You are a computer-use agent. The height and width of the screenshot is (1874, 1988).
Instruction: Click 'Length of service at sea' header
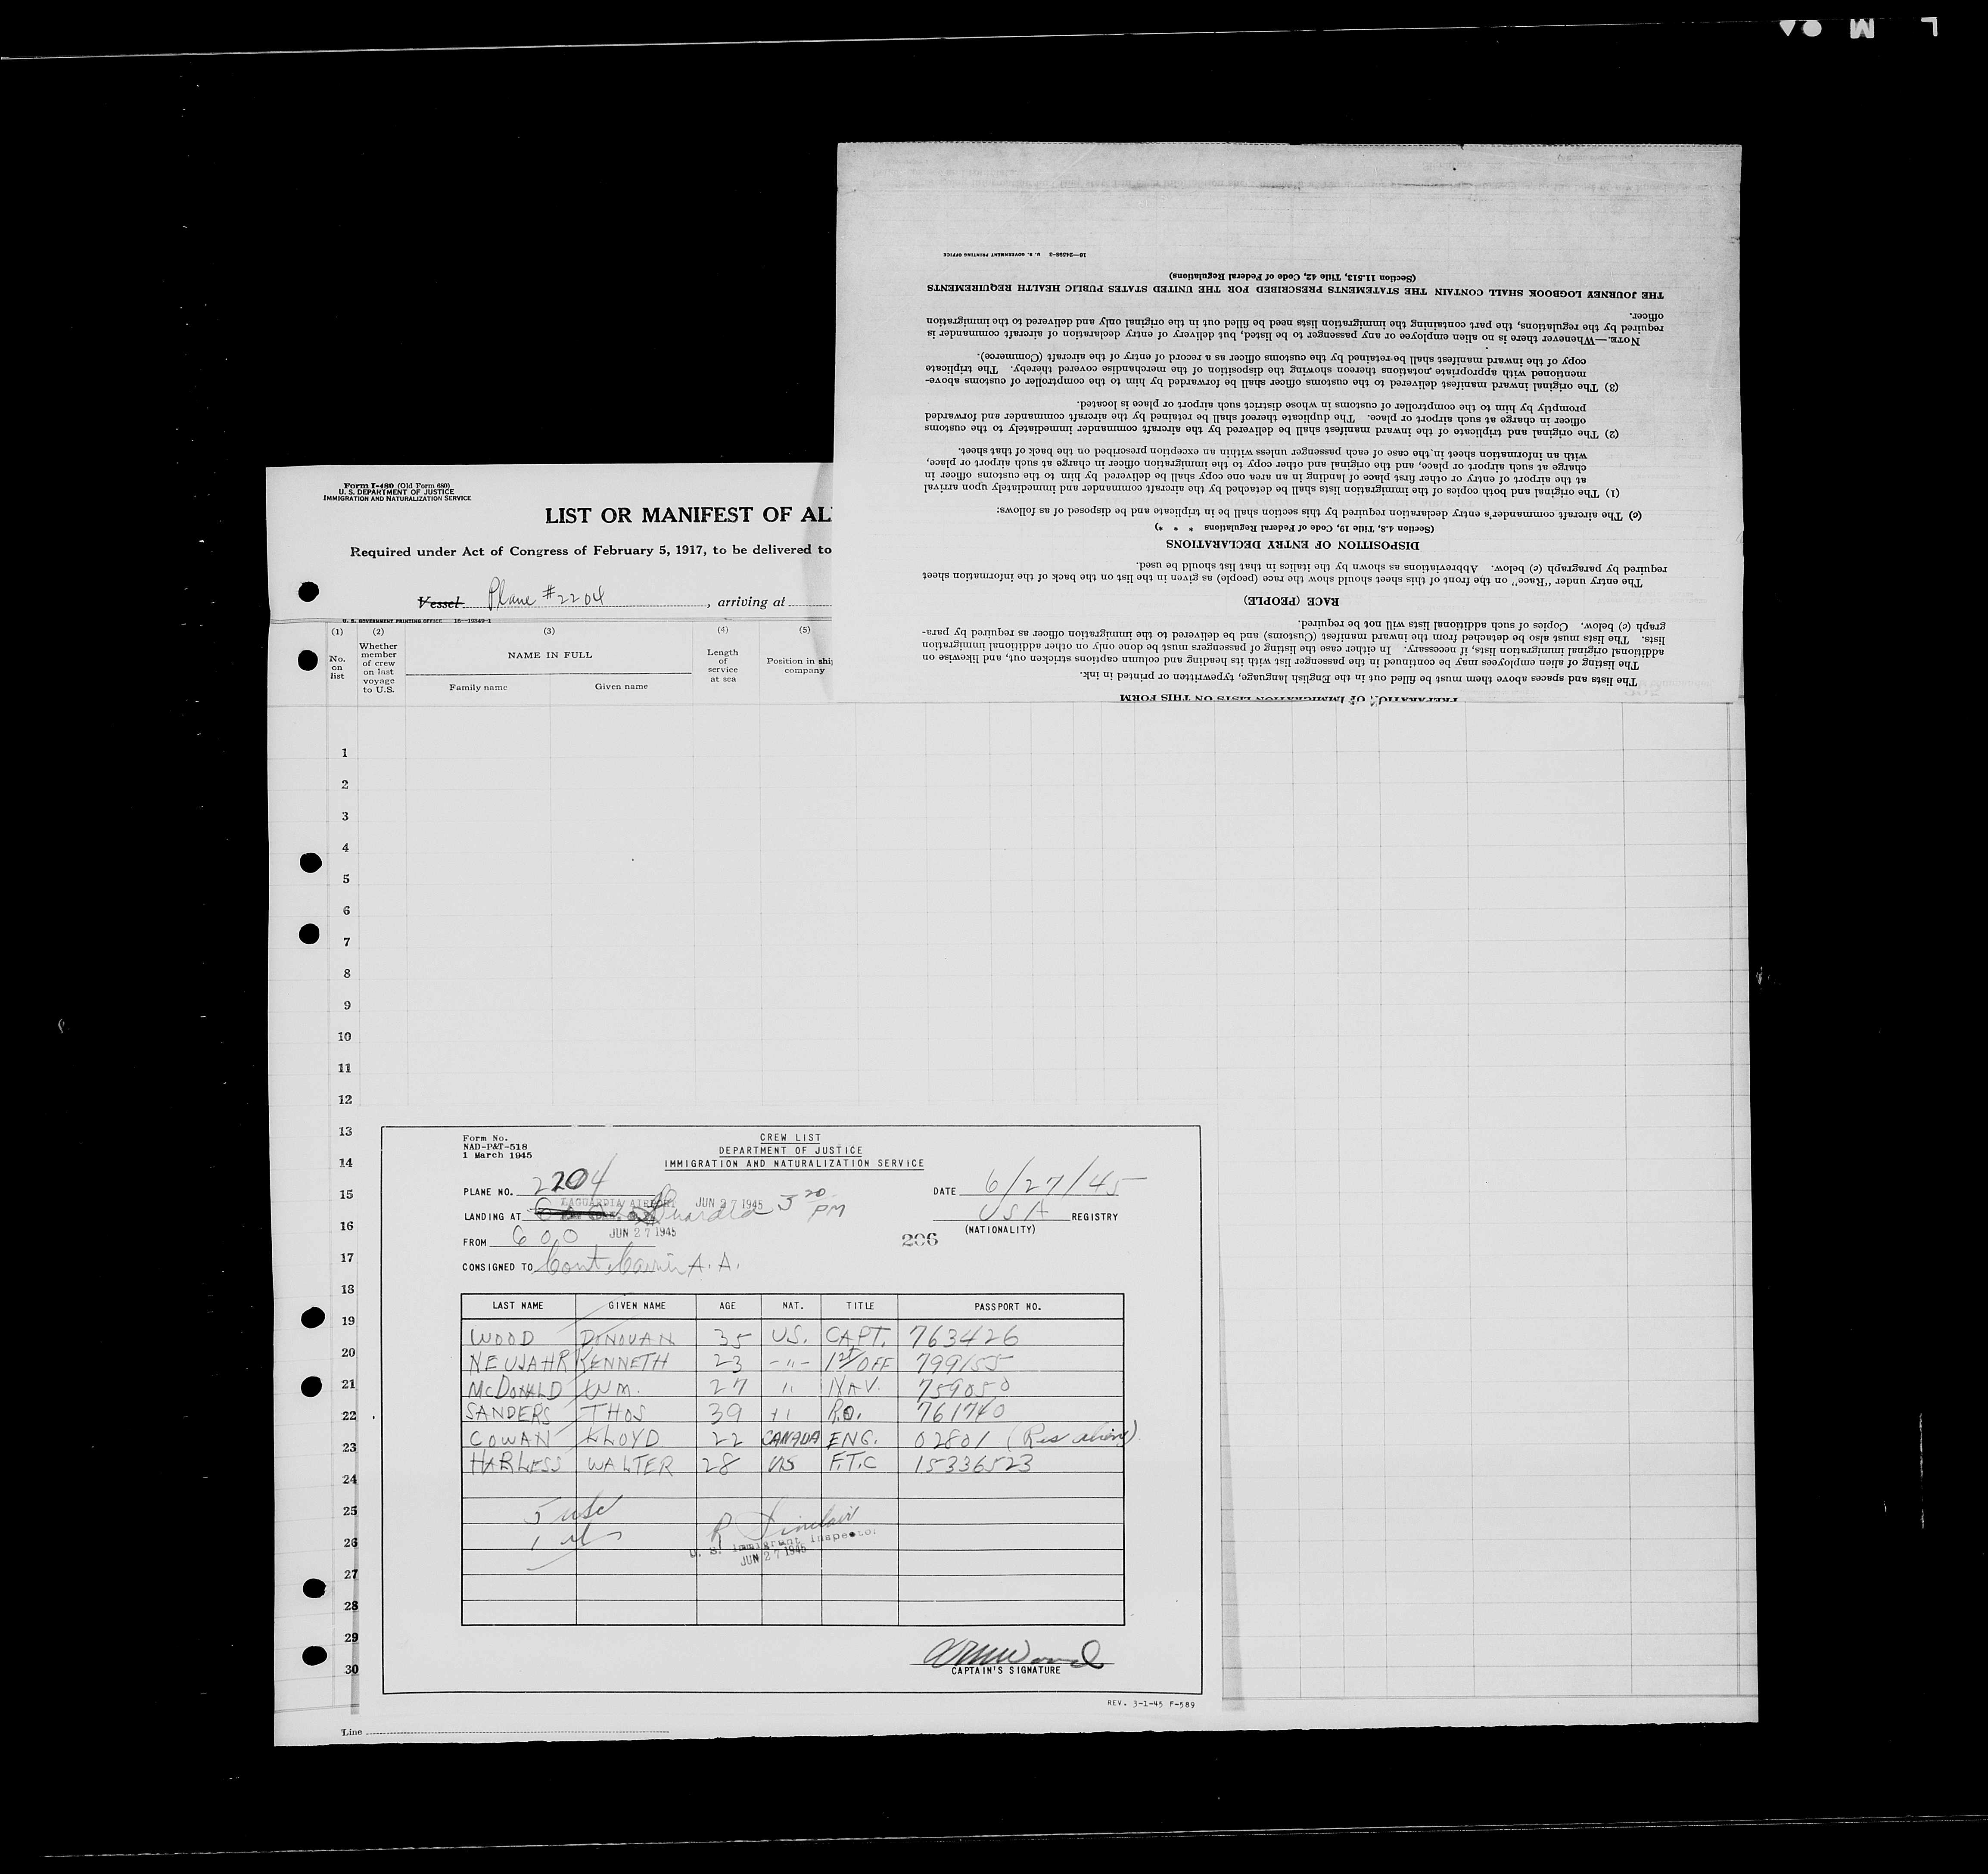coord(722,665)
